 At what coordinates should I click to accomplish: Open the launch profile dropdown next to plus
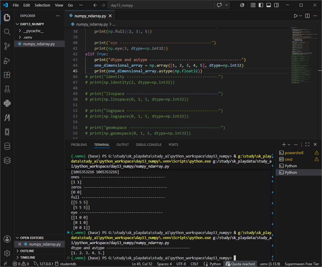(289, 145)
